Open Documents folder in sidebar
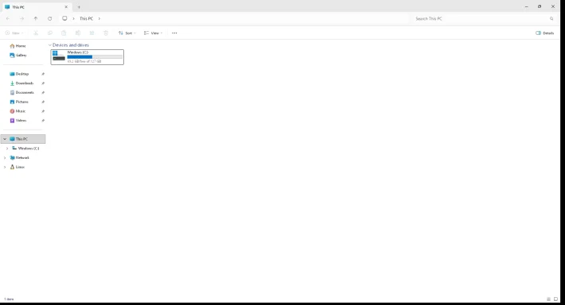The width and height of the screenshot is (565, 305). pyautogui.click(x=23, y=92)
